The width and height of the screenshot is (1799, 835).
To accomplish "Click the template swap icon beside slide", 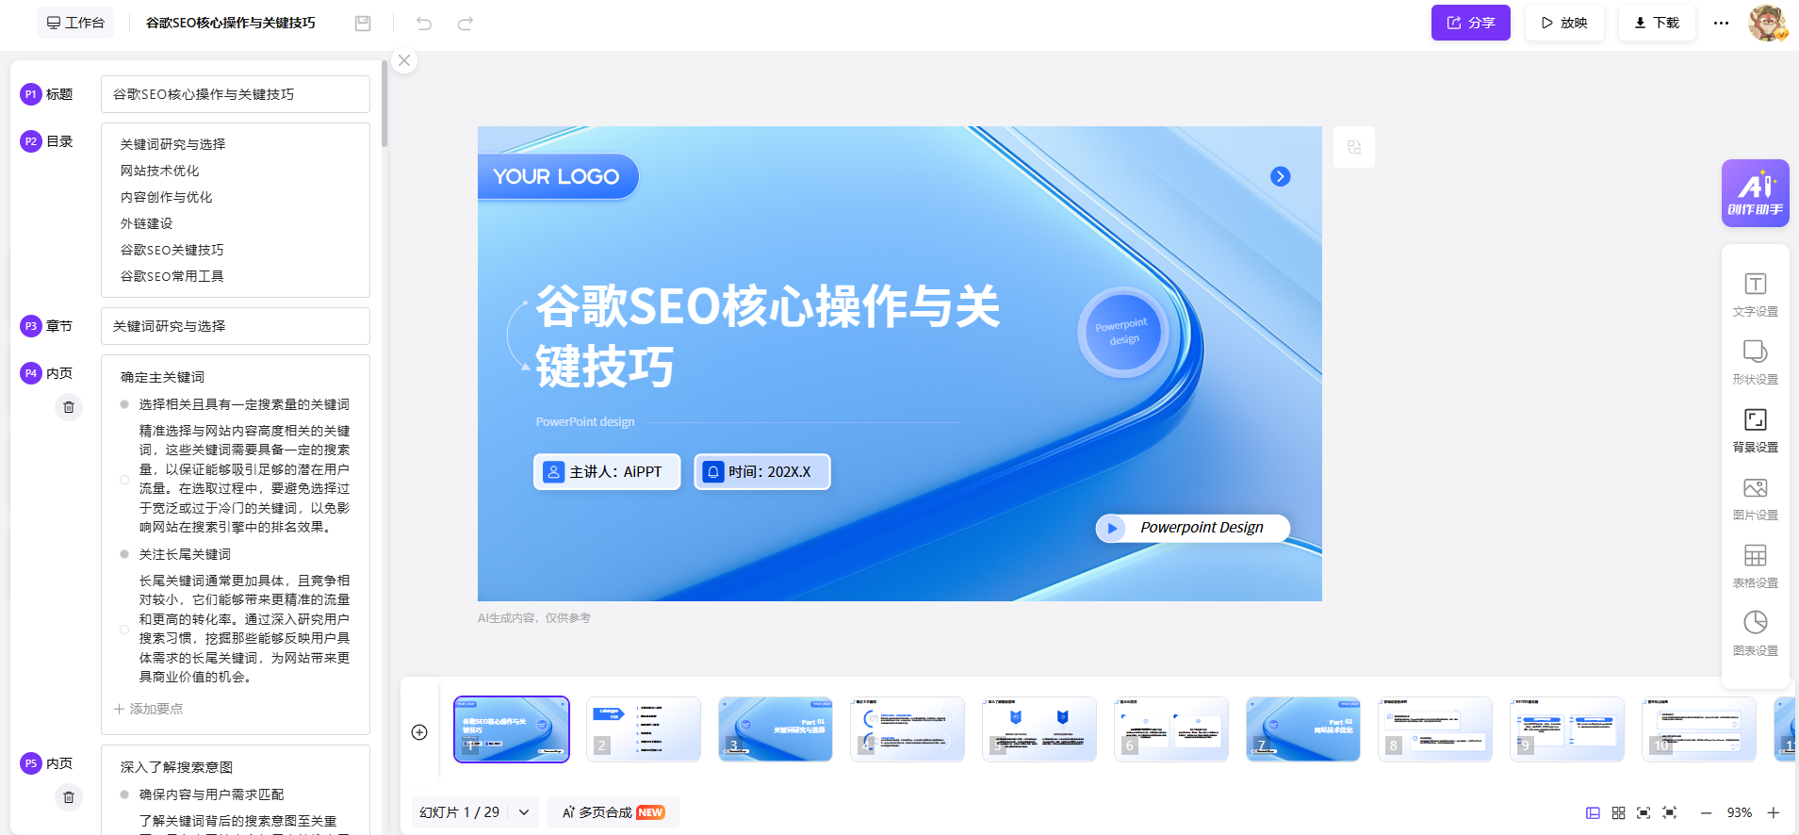I will click(x=1354, y=147).
